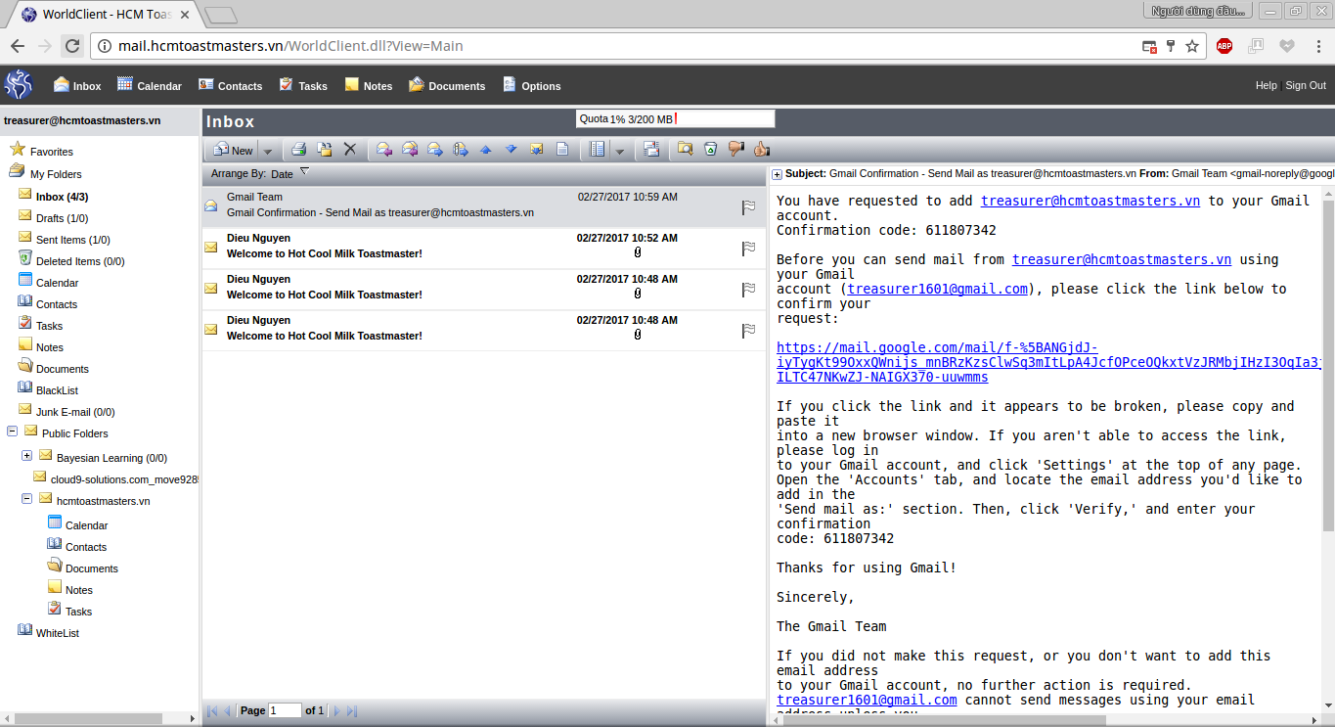Viewport: 1335px width, 727px height.
Task: Click the thumbs down blacklist icon
Action: pos(736,150)
